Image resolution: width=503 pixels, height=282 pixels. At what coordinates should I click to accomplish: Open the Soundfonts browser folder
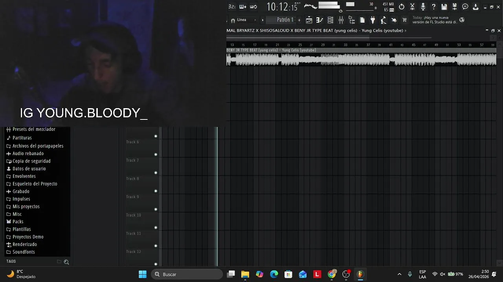point(21,252)
